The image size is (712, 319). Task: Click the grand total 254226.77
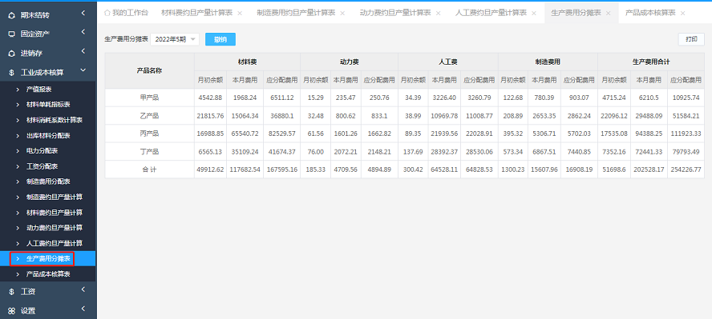pyautogui.click(x=686, y=169)
